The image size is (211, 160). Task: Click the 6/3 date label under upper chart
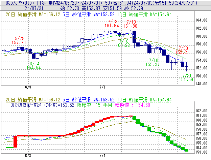point(28,87)
